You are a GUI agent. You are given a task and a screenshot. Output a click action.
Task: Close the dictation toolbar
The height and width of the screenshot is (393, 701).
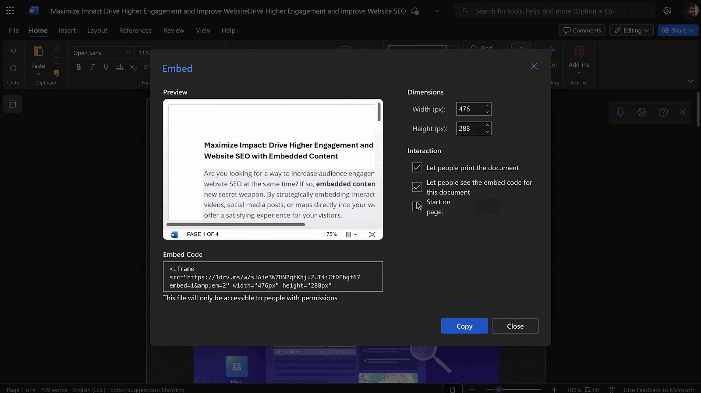coord(683,112)
